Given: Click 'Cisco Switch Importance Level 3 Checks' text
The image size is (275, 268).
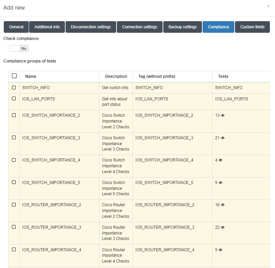Looking at the screenshot, I should 115,143.
